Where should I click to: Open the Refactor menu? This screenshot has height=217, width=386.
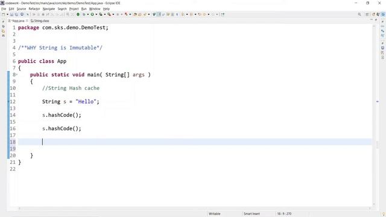(34, 8)
